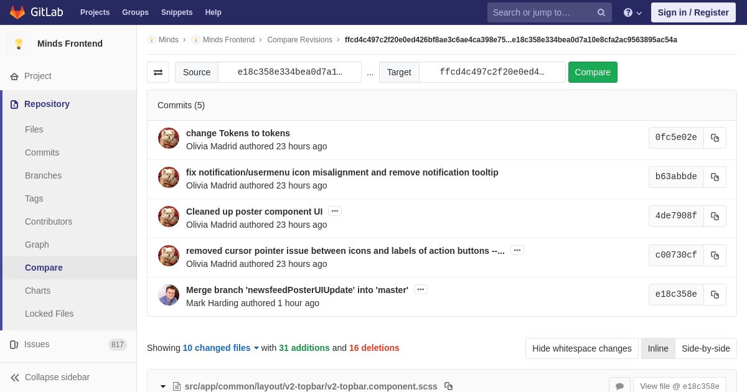Screen dimensions: 747x392
Task: Copy commit SHA 0fc5e02e
Action: click(715, 138)
